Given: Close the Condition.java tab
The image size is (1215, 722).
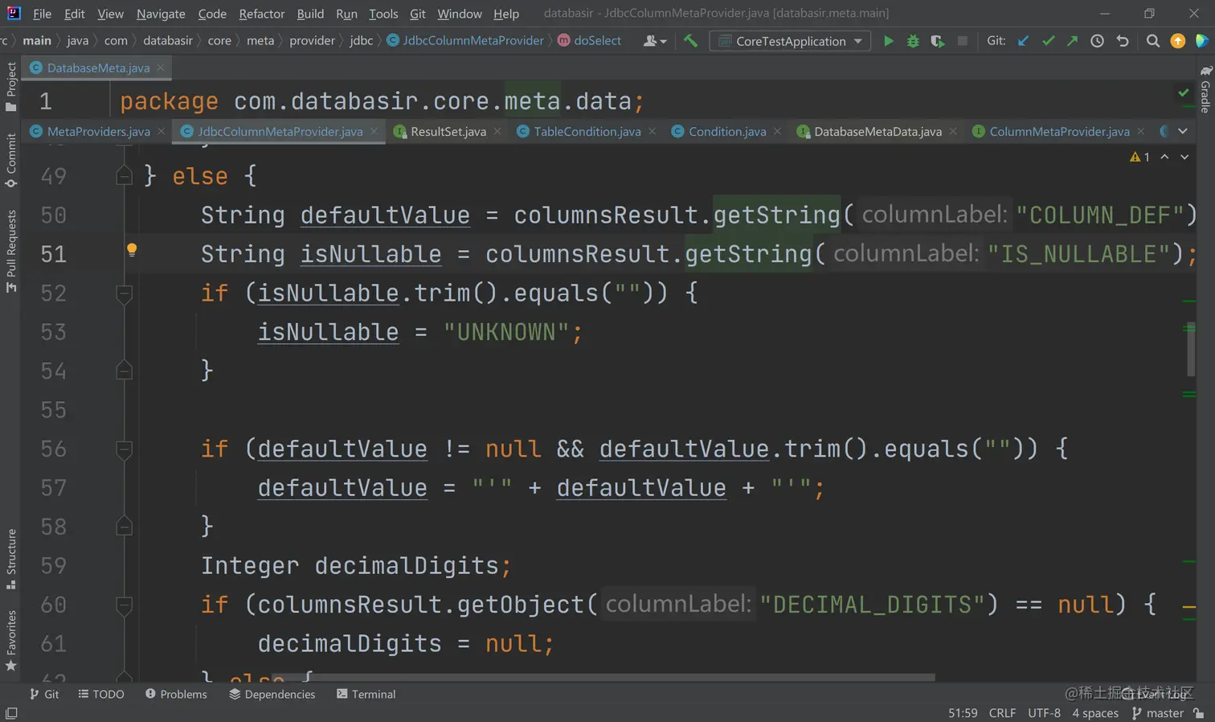Looking at the screenshot, I should coord(777,131).
